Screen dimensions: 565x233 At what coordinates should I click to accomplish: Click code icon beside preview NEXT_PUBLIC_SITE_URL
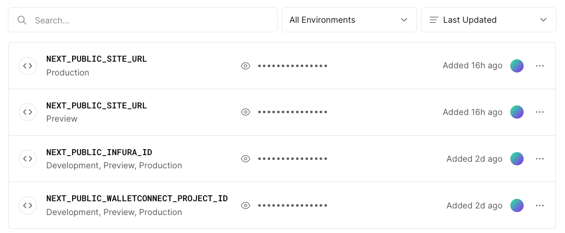click(x=28, y=112)
